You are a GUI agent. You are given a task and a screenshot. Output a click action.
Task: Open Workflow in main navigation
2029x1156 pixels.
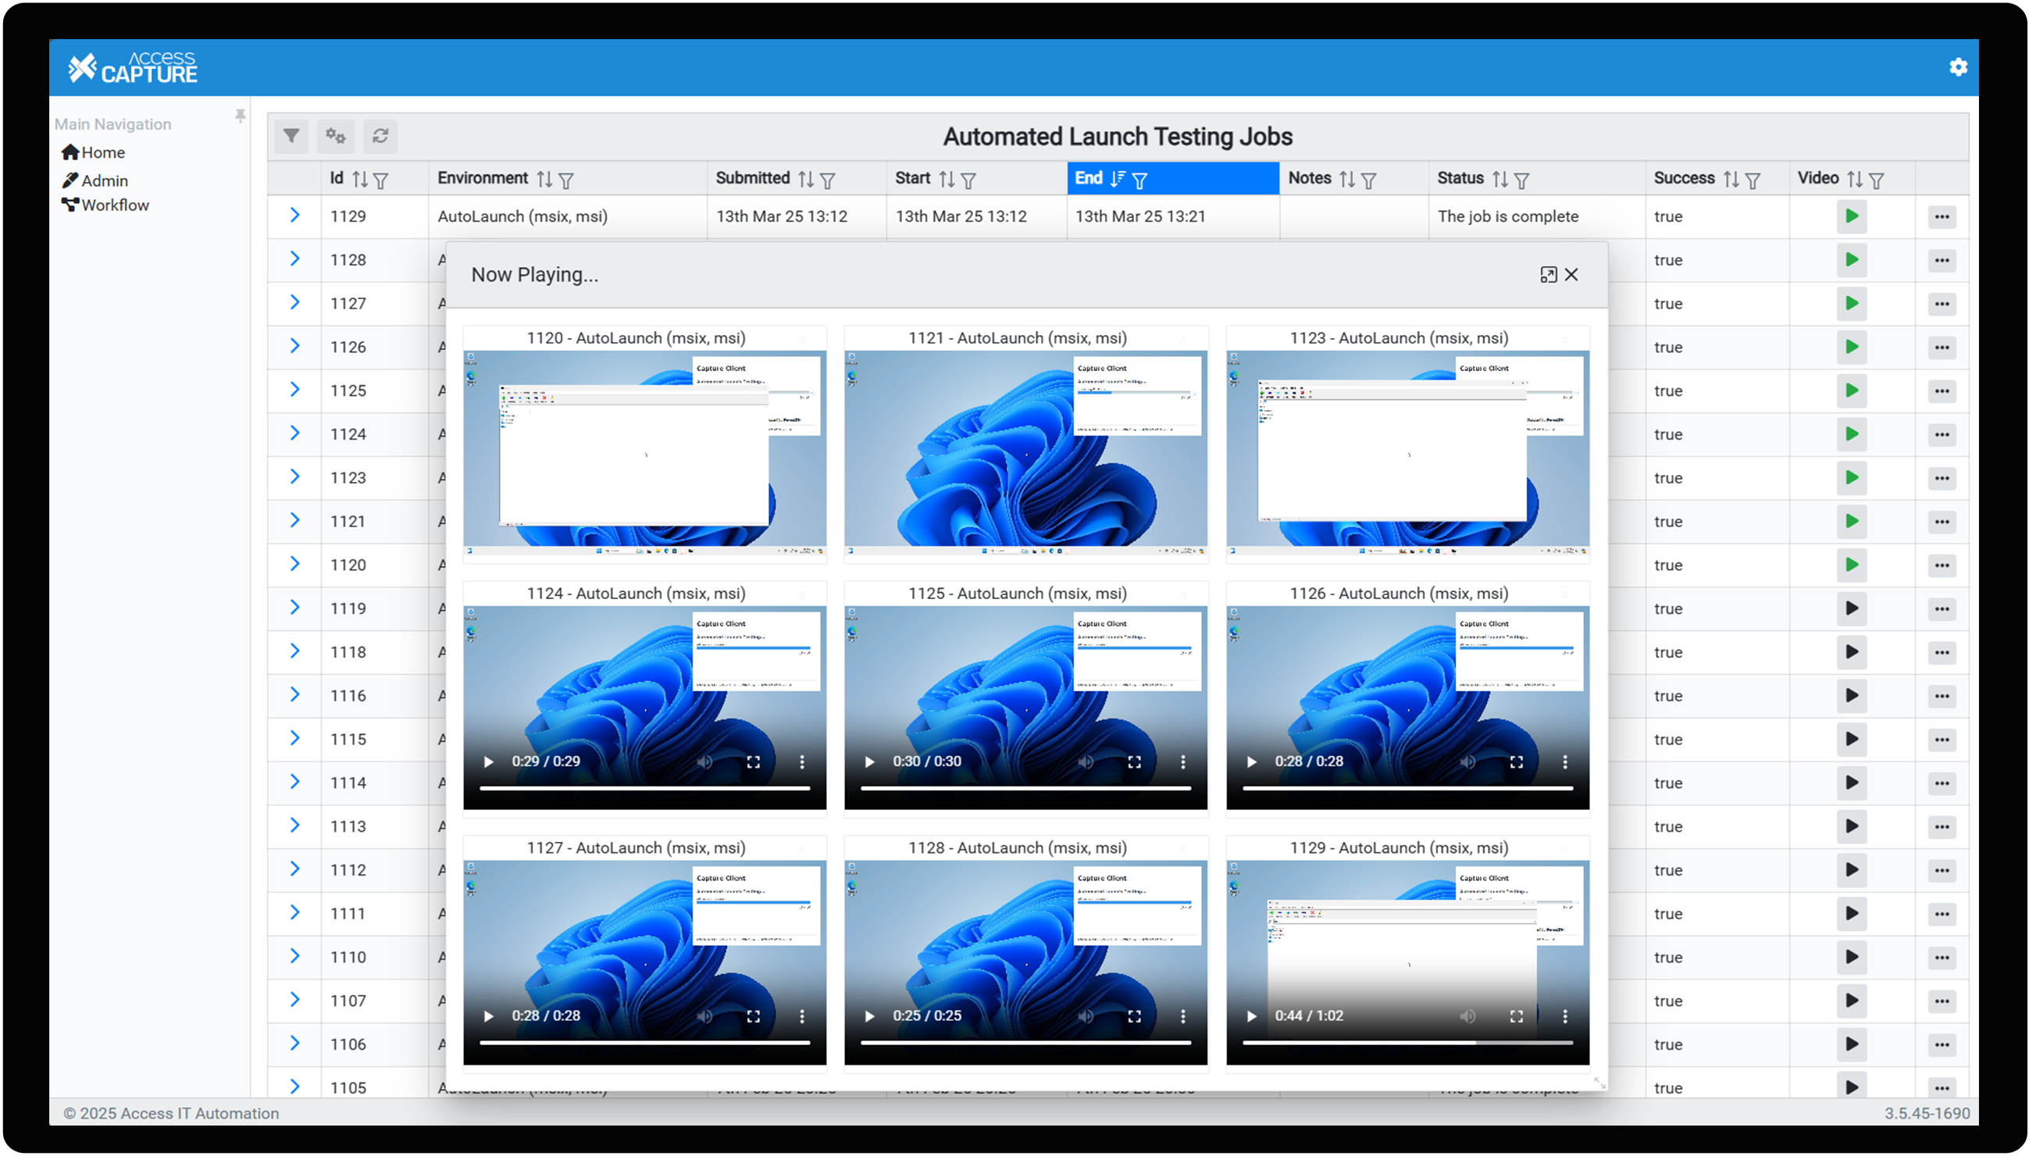point(114,205)
